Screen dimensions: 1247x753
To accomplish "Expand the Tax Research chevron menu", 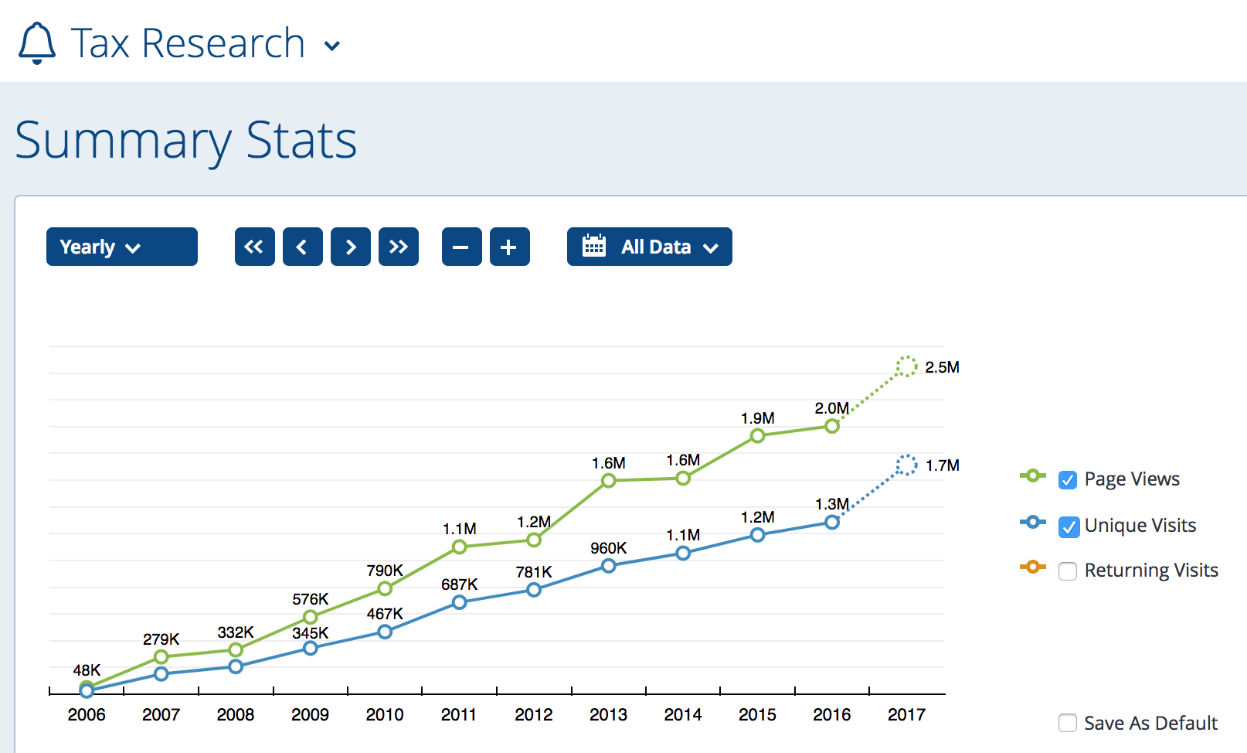I will (x=332, y=46).
